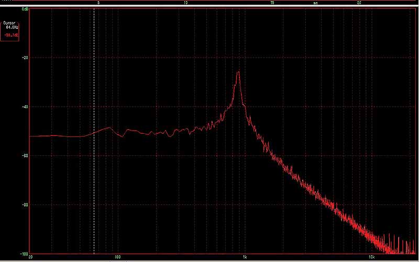The image size is (419, 262).
Task: Click the 20 Hz frequency axis label
Action: coord(31,257)
